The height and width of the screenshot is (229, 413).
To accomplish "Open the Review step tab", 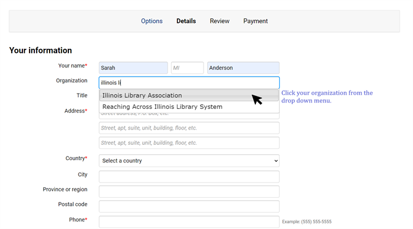I will 219,21.
